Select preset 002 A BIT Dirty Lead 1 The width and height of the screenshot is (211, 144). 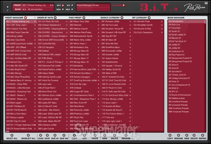17,25
